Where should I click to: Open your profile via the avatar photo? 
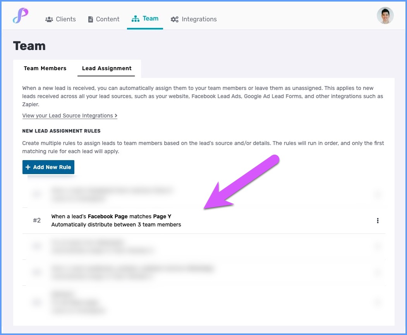(385, 16)
